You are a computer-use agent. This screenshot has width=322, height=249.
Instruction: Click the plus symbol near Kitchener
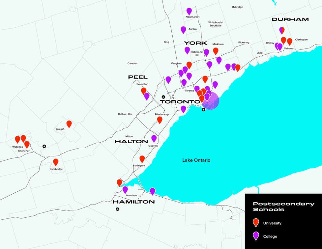[44, 146]
